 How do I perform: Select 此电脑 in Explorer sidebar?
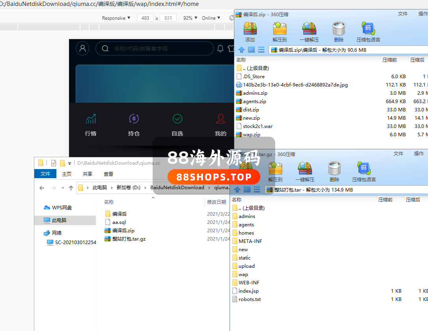(x=59, y=220)
